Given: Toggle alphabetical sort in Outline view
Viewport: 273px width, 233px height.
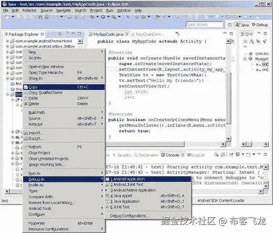Looking at the screenshot, I should [252, 42].
